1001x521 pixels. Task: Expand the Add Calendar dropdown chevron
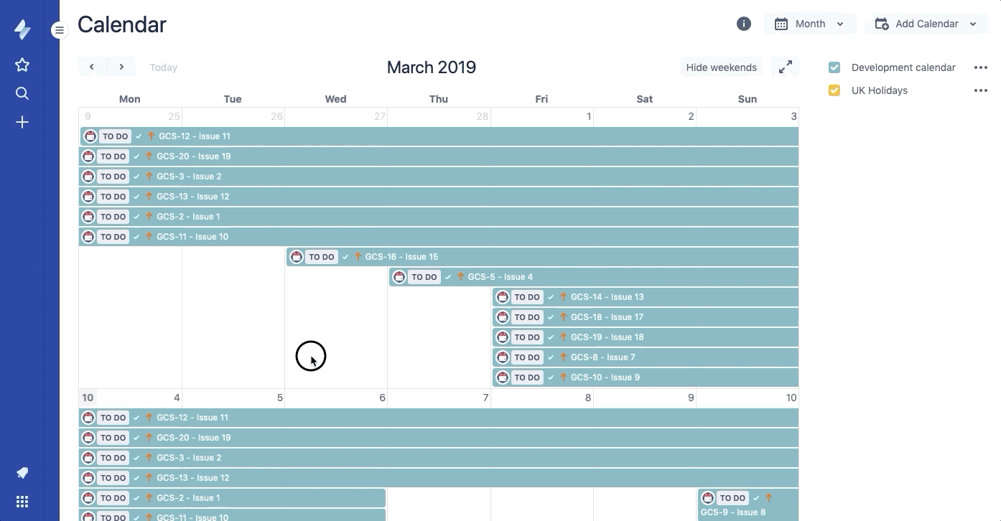[973, 24]
